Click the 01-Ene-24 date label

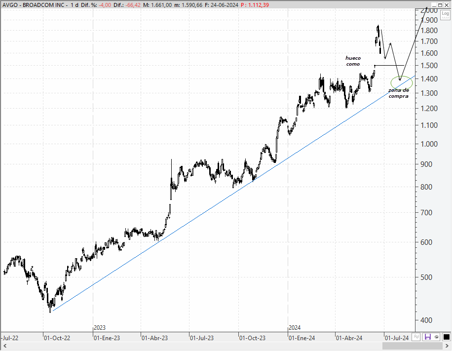[302, 338]
